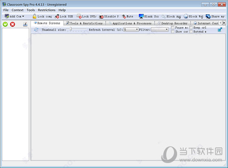Screen dimensions: 228x168
Task: Click the Mute toolbar button
Action: coord(128,16)
